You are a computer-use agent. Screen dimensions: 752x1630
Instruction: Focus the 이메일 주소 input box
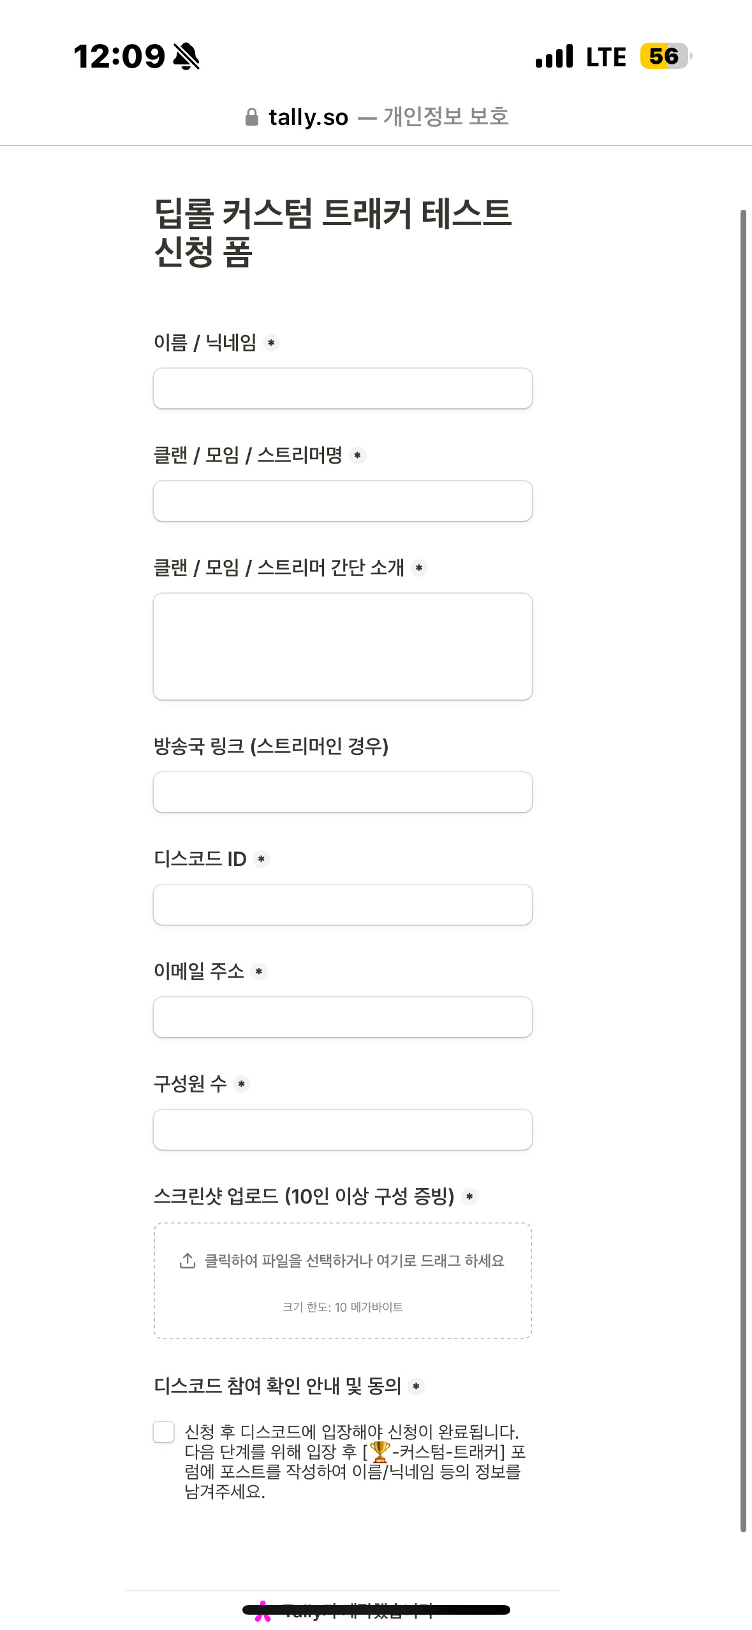(x=343, y=1017)
